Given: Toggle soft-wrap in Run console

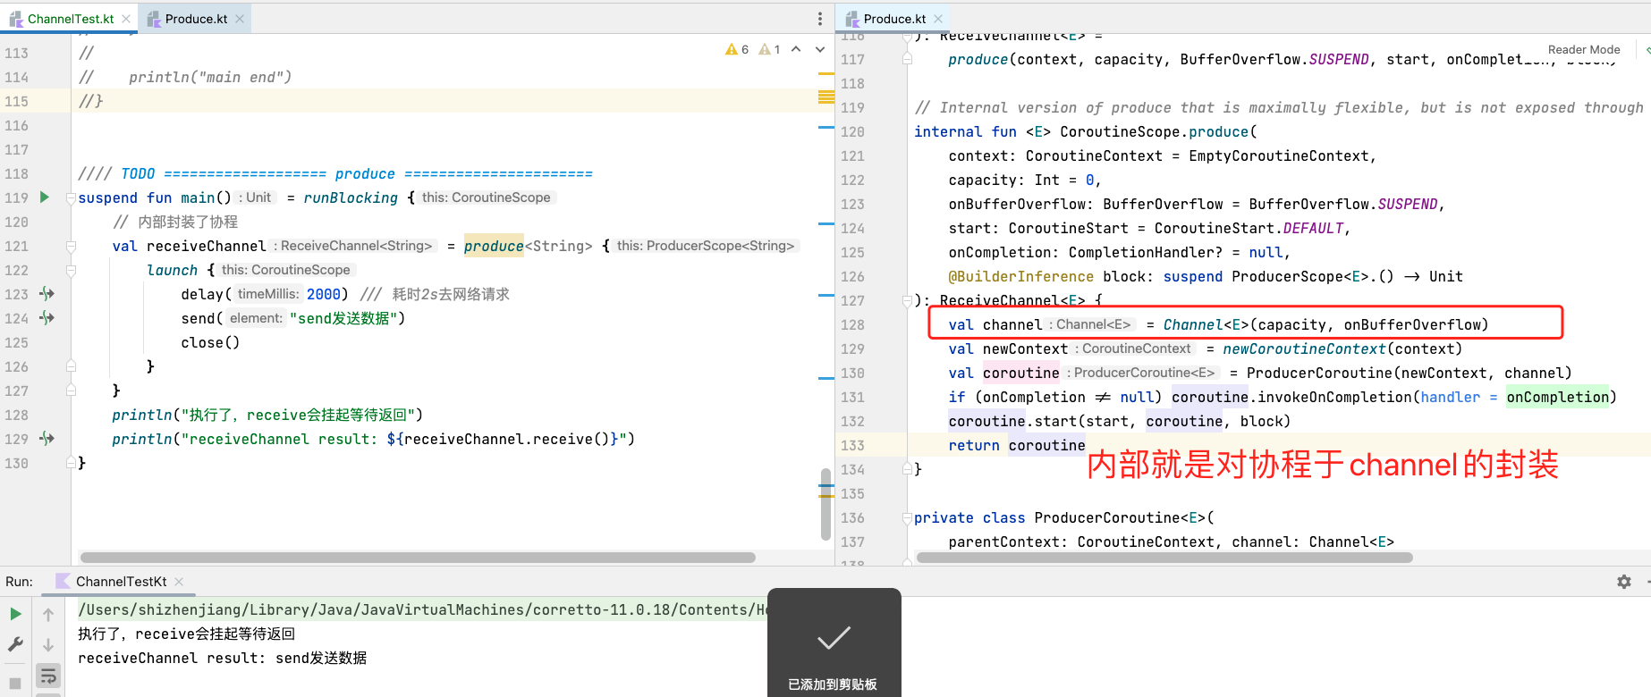Looking at the screenshot, I should tap(48, 676).
